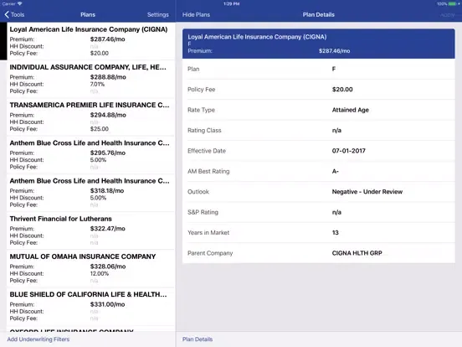Click AM Best Rating A- value
462x347 pixels.
336,172
